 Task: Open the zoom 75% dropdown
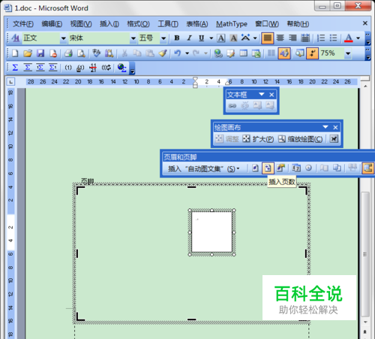point(348,53)
